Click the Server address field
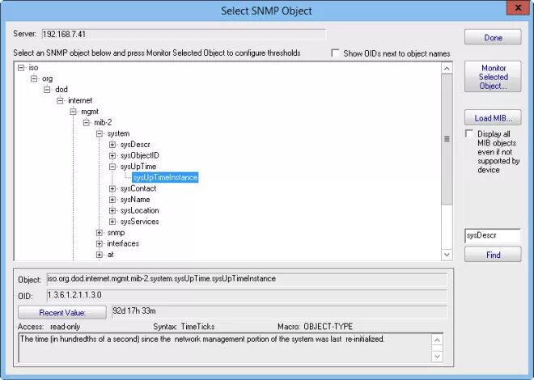The width and height of the screenshot is (534, 380). (184, 34)
